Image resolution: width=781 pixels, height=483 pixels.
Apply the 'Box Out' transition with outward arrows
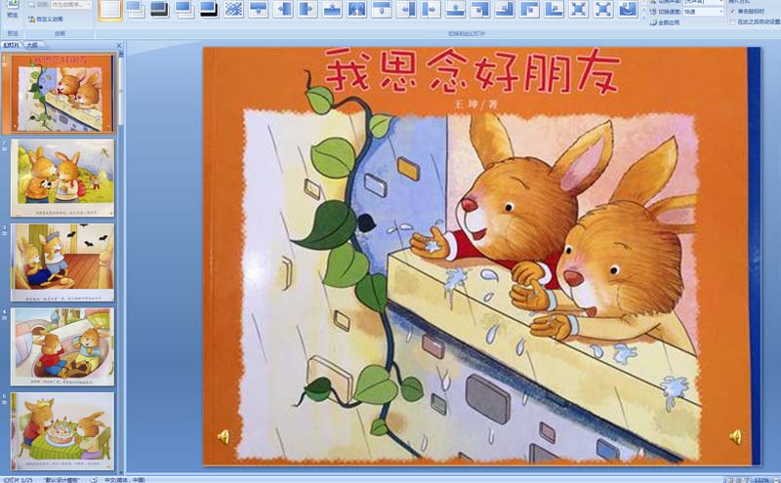pyautogui.click(x=603, y=9)
